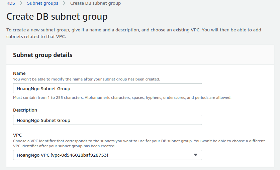Viewport: 280px width, 170px height.
Task: Click the chevron after RDS breadcrumb
Action: (21, 3)
